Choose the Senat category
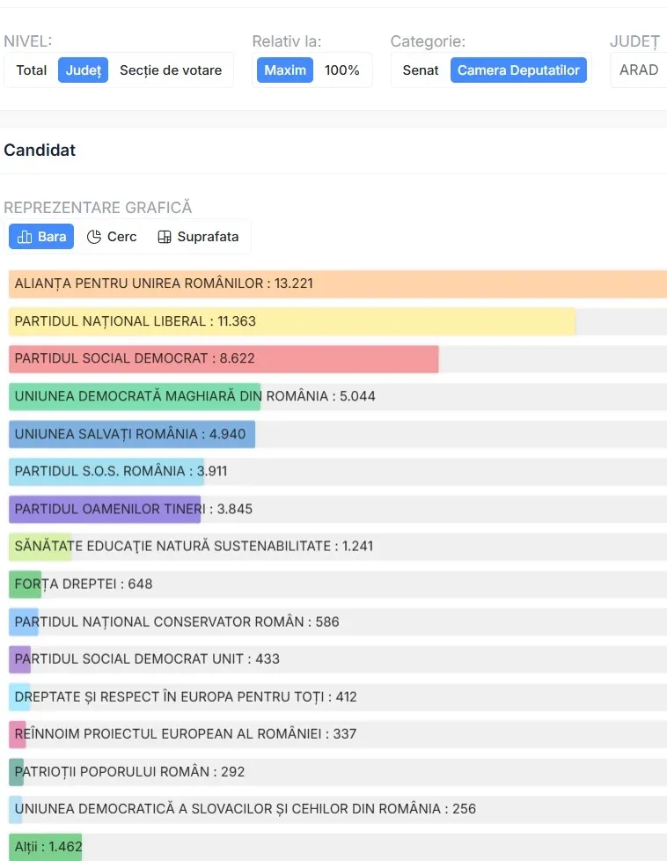 point(421,70)
